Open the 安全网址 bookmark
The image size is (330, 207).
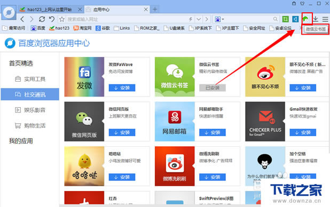pyautogui.click(x=254, y=28)
